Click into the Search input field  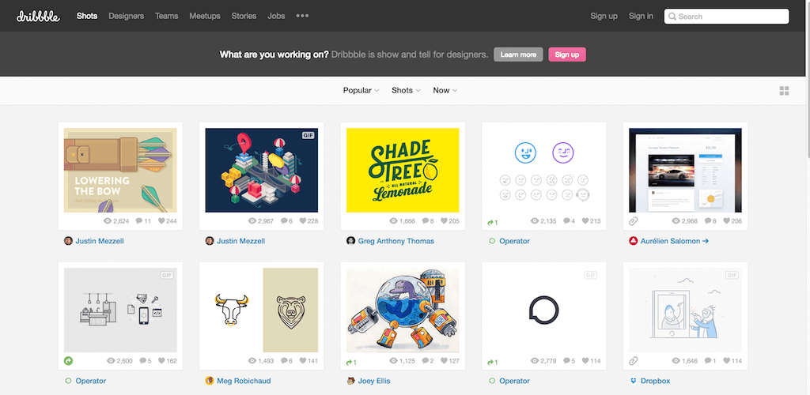pyautogui.click(x=726, y=17)
